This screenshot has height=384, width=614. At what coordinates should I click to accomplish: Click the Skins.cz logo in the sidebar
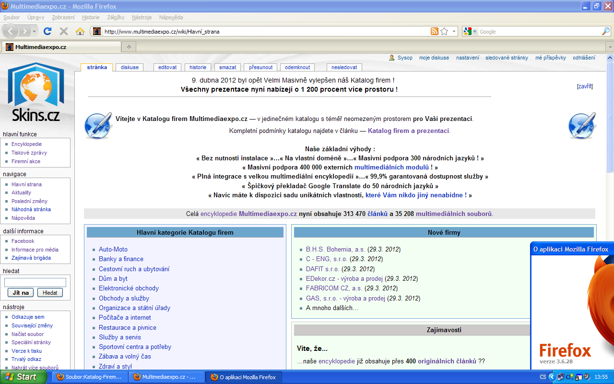(x=36, y=94)
